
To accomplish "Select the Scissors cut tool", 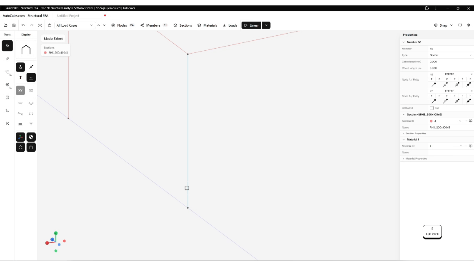I will pyautogui.click(x=7, y=123).
